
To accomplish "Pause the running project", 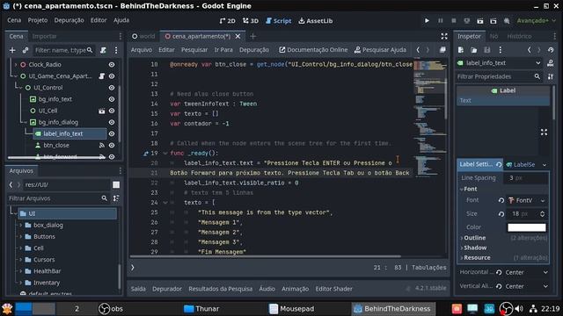I will click(440, 21).
